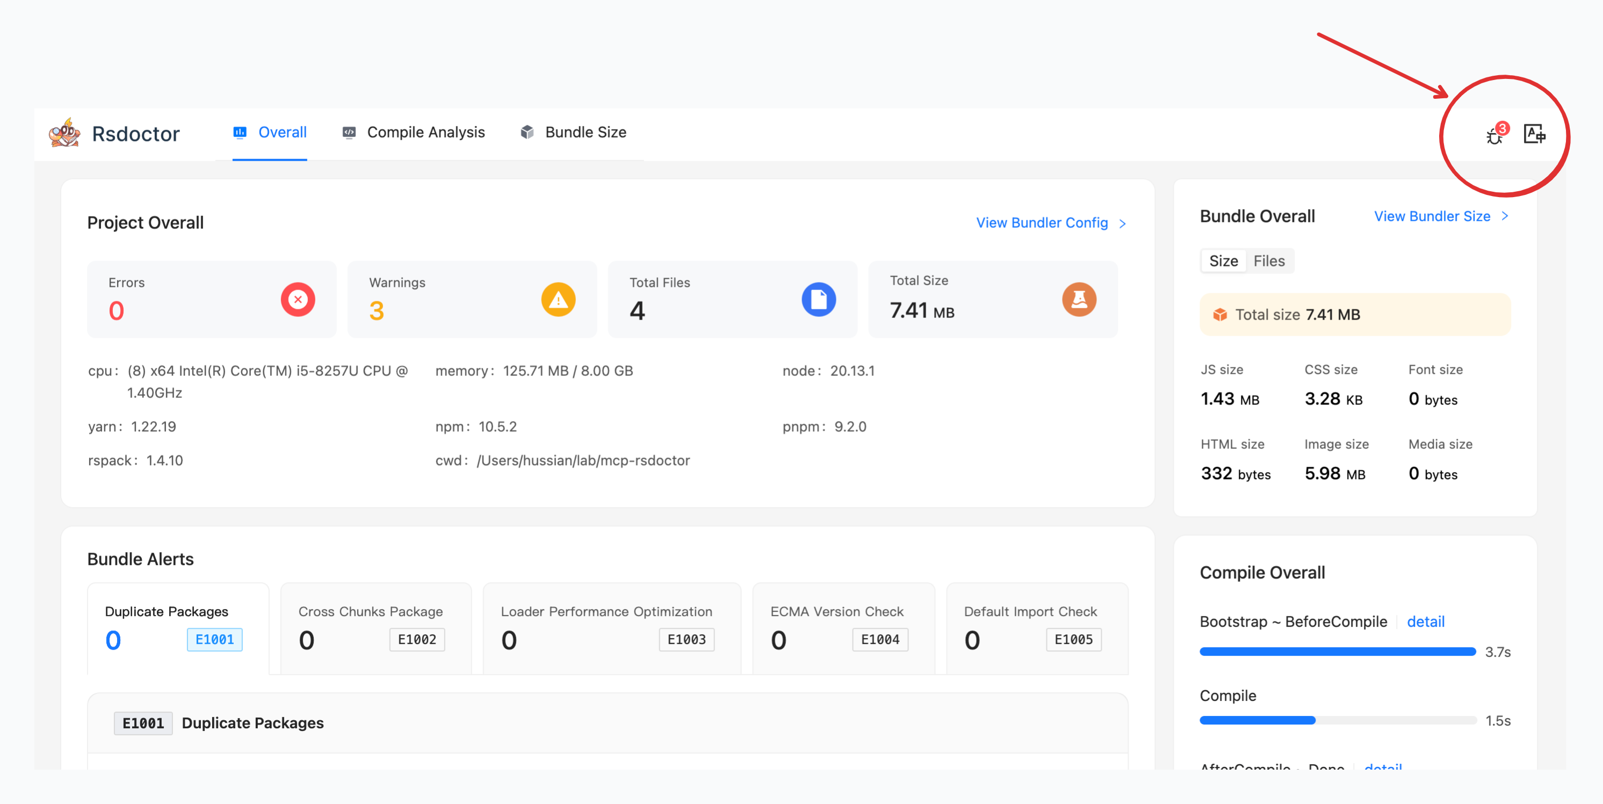The height and width of the screenshot is (804, 1603).
Task: Click the Project Overall heading
Action: (145, 223)
